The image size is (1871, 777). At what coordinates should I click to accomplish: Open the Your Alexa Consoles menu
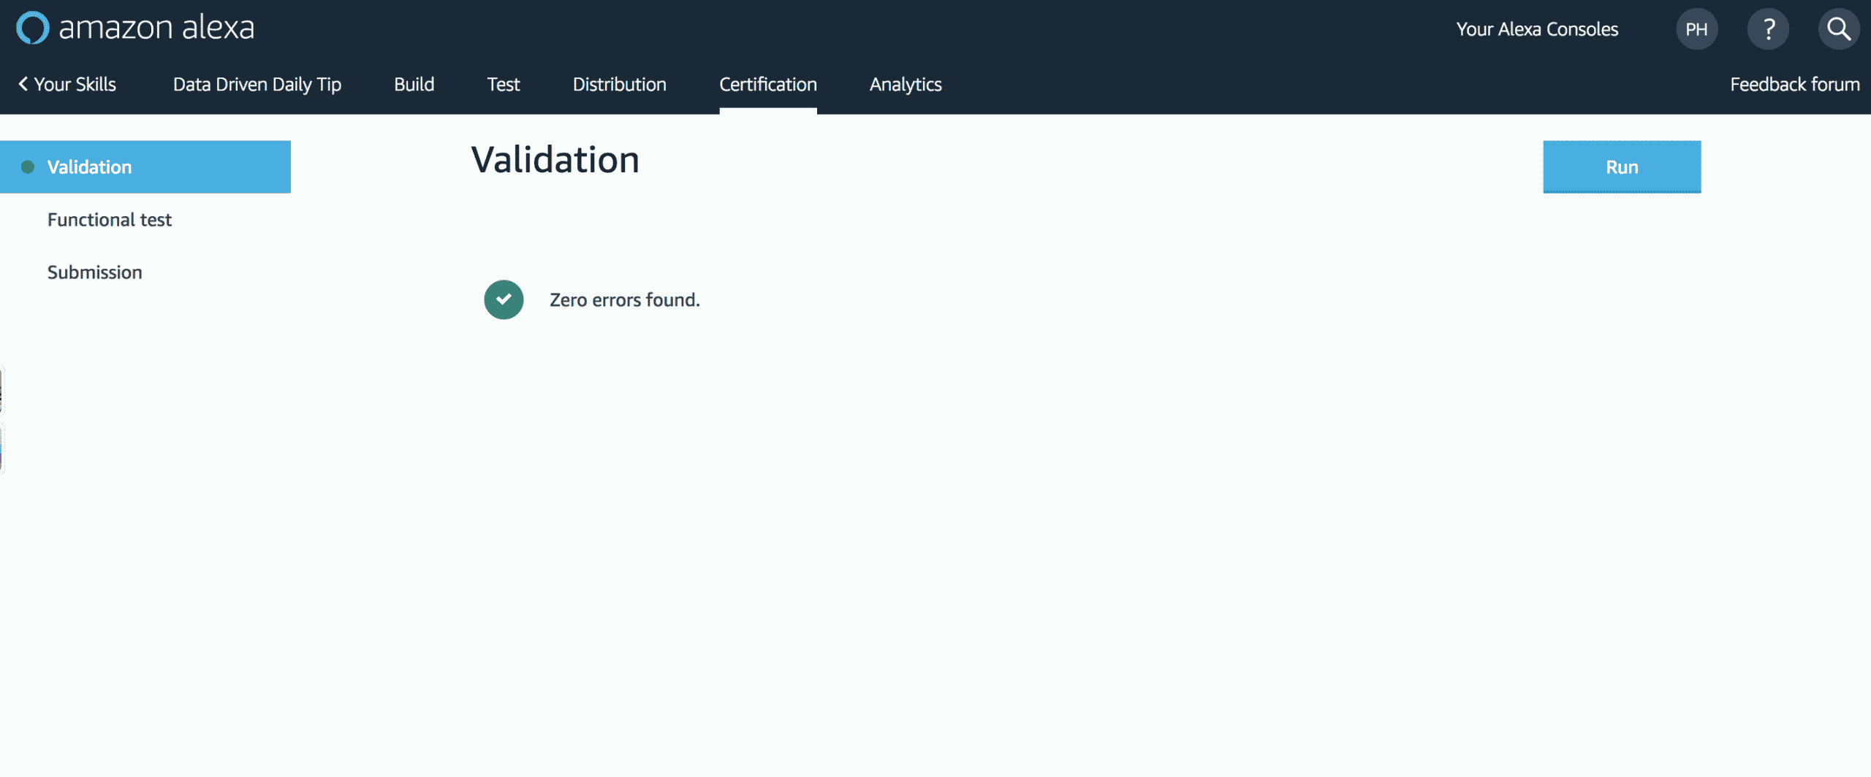[1537, 29]
